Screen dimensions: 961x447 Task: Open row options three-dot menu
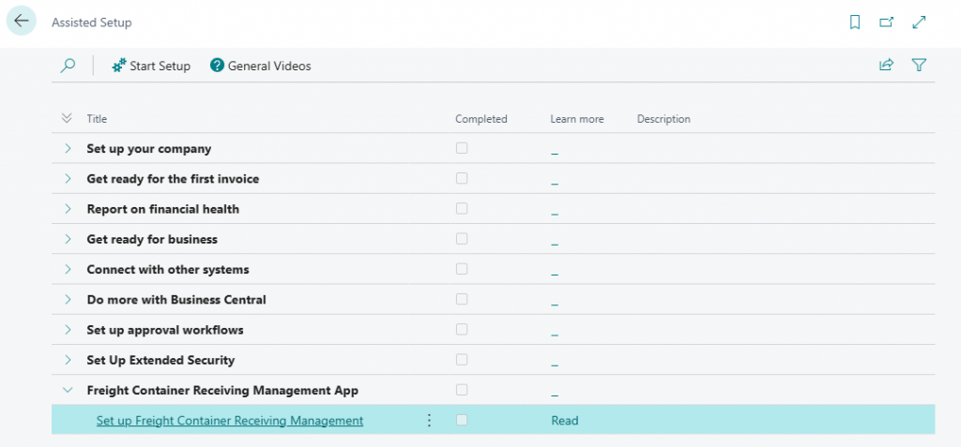429,420
